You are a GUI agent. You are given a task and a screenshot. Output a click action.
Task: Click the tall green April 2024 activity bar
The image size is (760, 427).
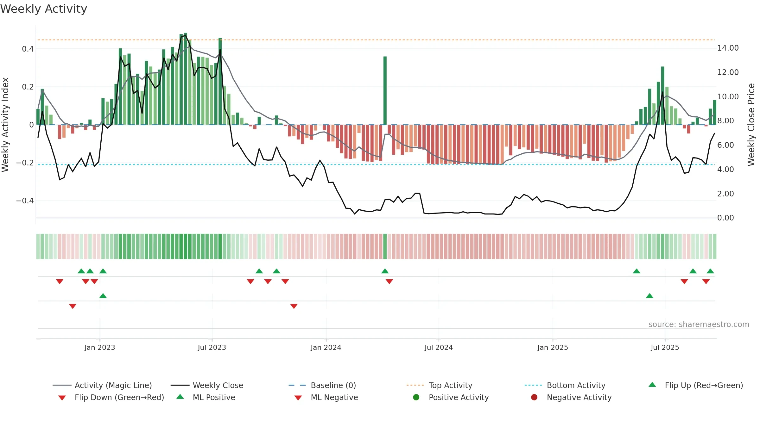[385, 90]
